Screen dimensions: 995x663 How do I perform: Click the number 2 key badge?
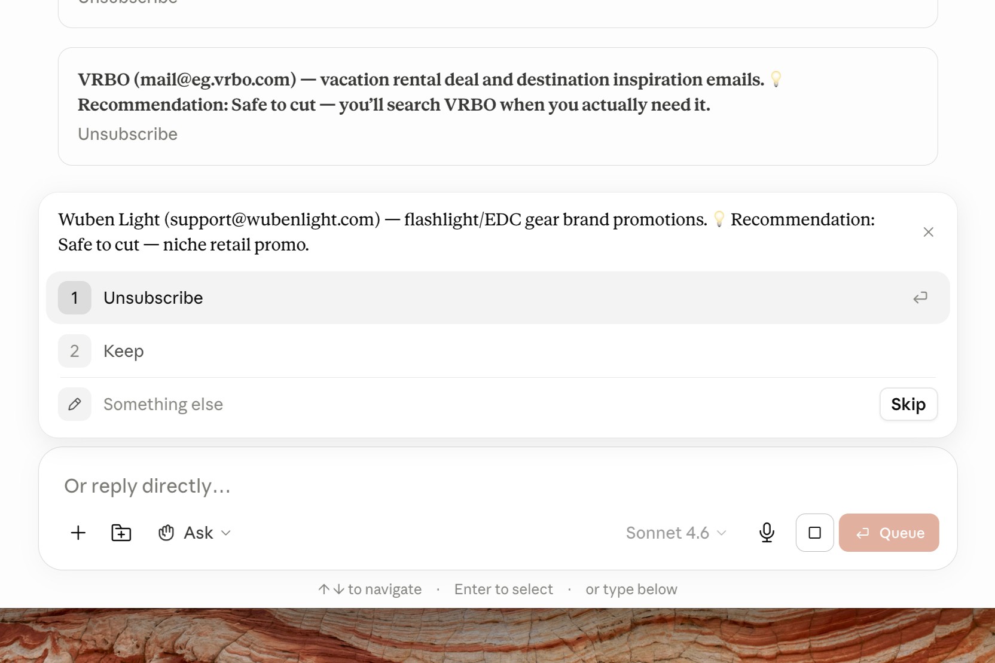click(75, 351)
